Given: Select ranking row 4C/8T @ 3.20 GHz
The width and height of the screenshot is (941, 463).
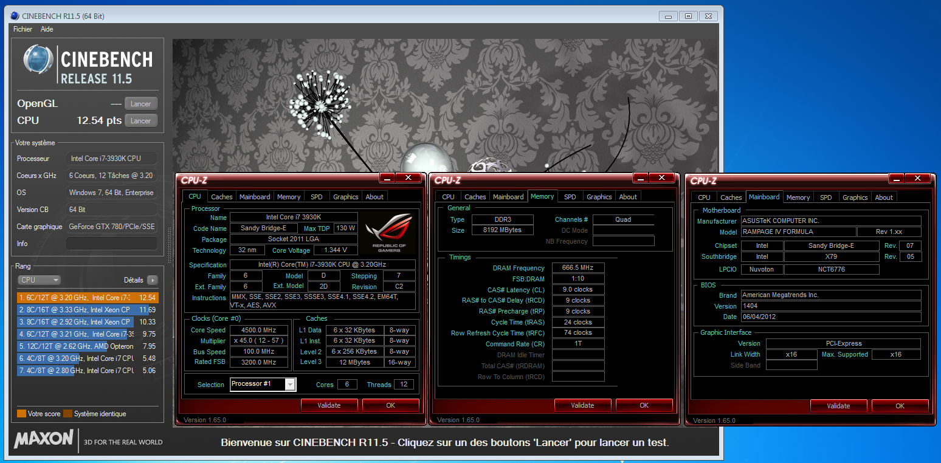Looking at the screenshot, I should (88, 358).
